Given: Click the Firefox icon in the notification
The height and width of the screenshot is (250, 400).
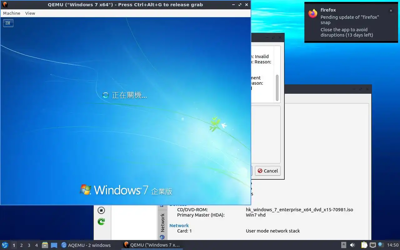Looking at the screenshot, I should (x=313, y=13).
